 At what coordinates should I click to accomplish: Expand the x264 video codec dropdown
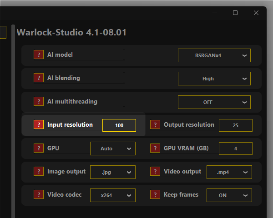click(x=112, y=195)
